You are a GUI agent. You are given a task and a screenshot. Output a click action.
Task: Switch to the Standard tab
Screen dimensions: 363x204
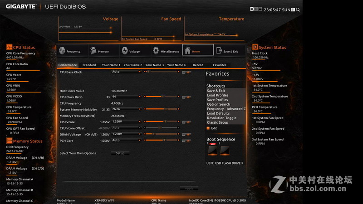[x=89, y=65]
